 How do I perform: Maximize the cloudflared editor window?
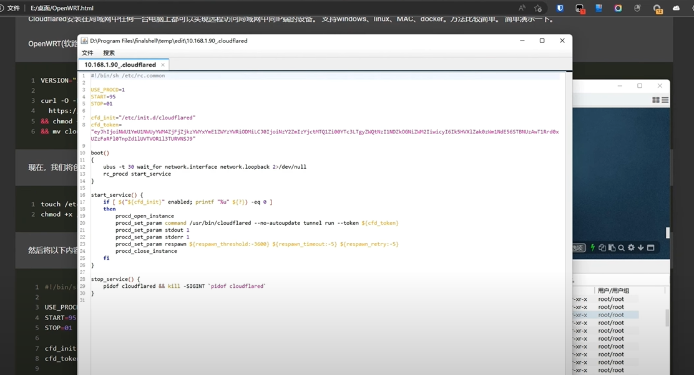542,40
